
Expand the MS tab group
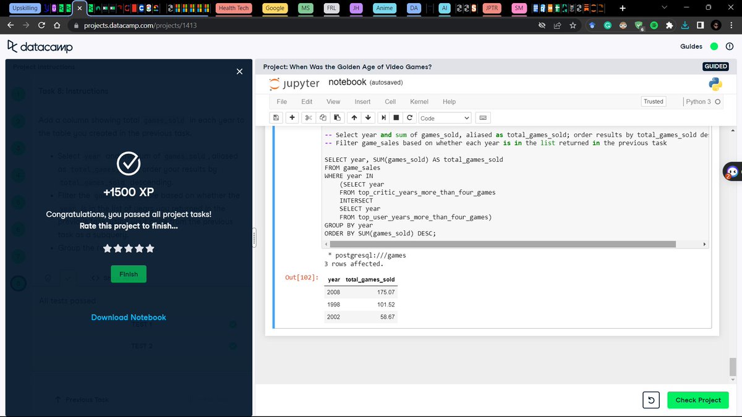[x=305, y=8]
